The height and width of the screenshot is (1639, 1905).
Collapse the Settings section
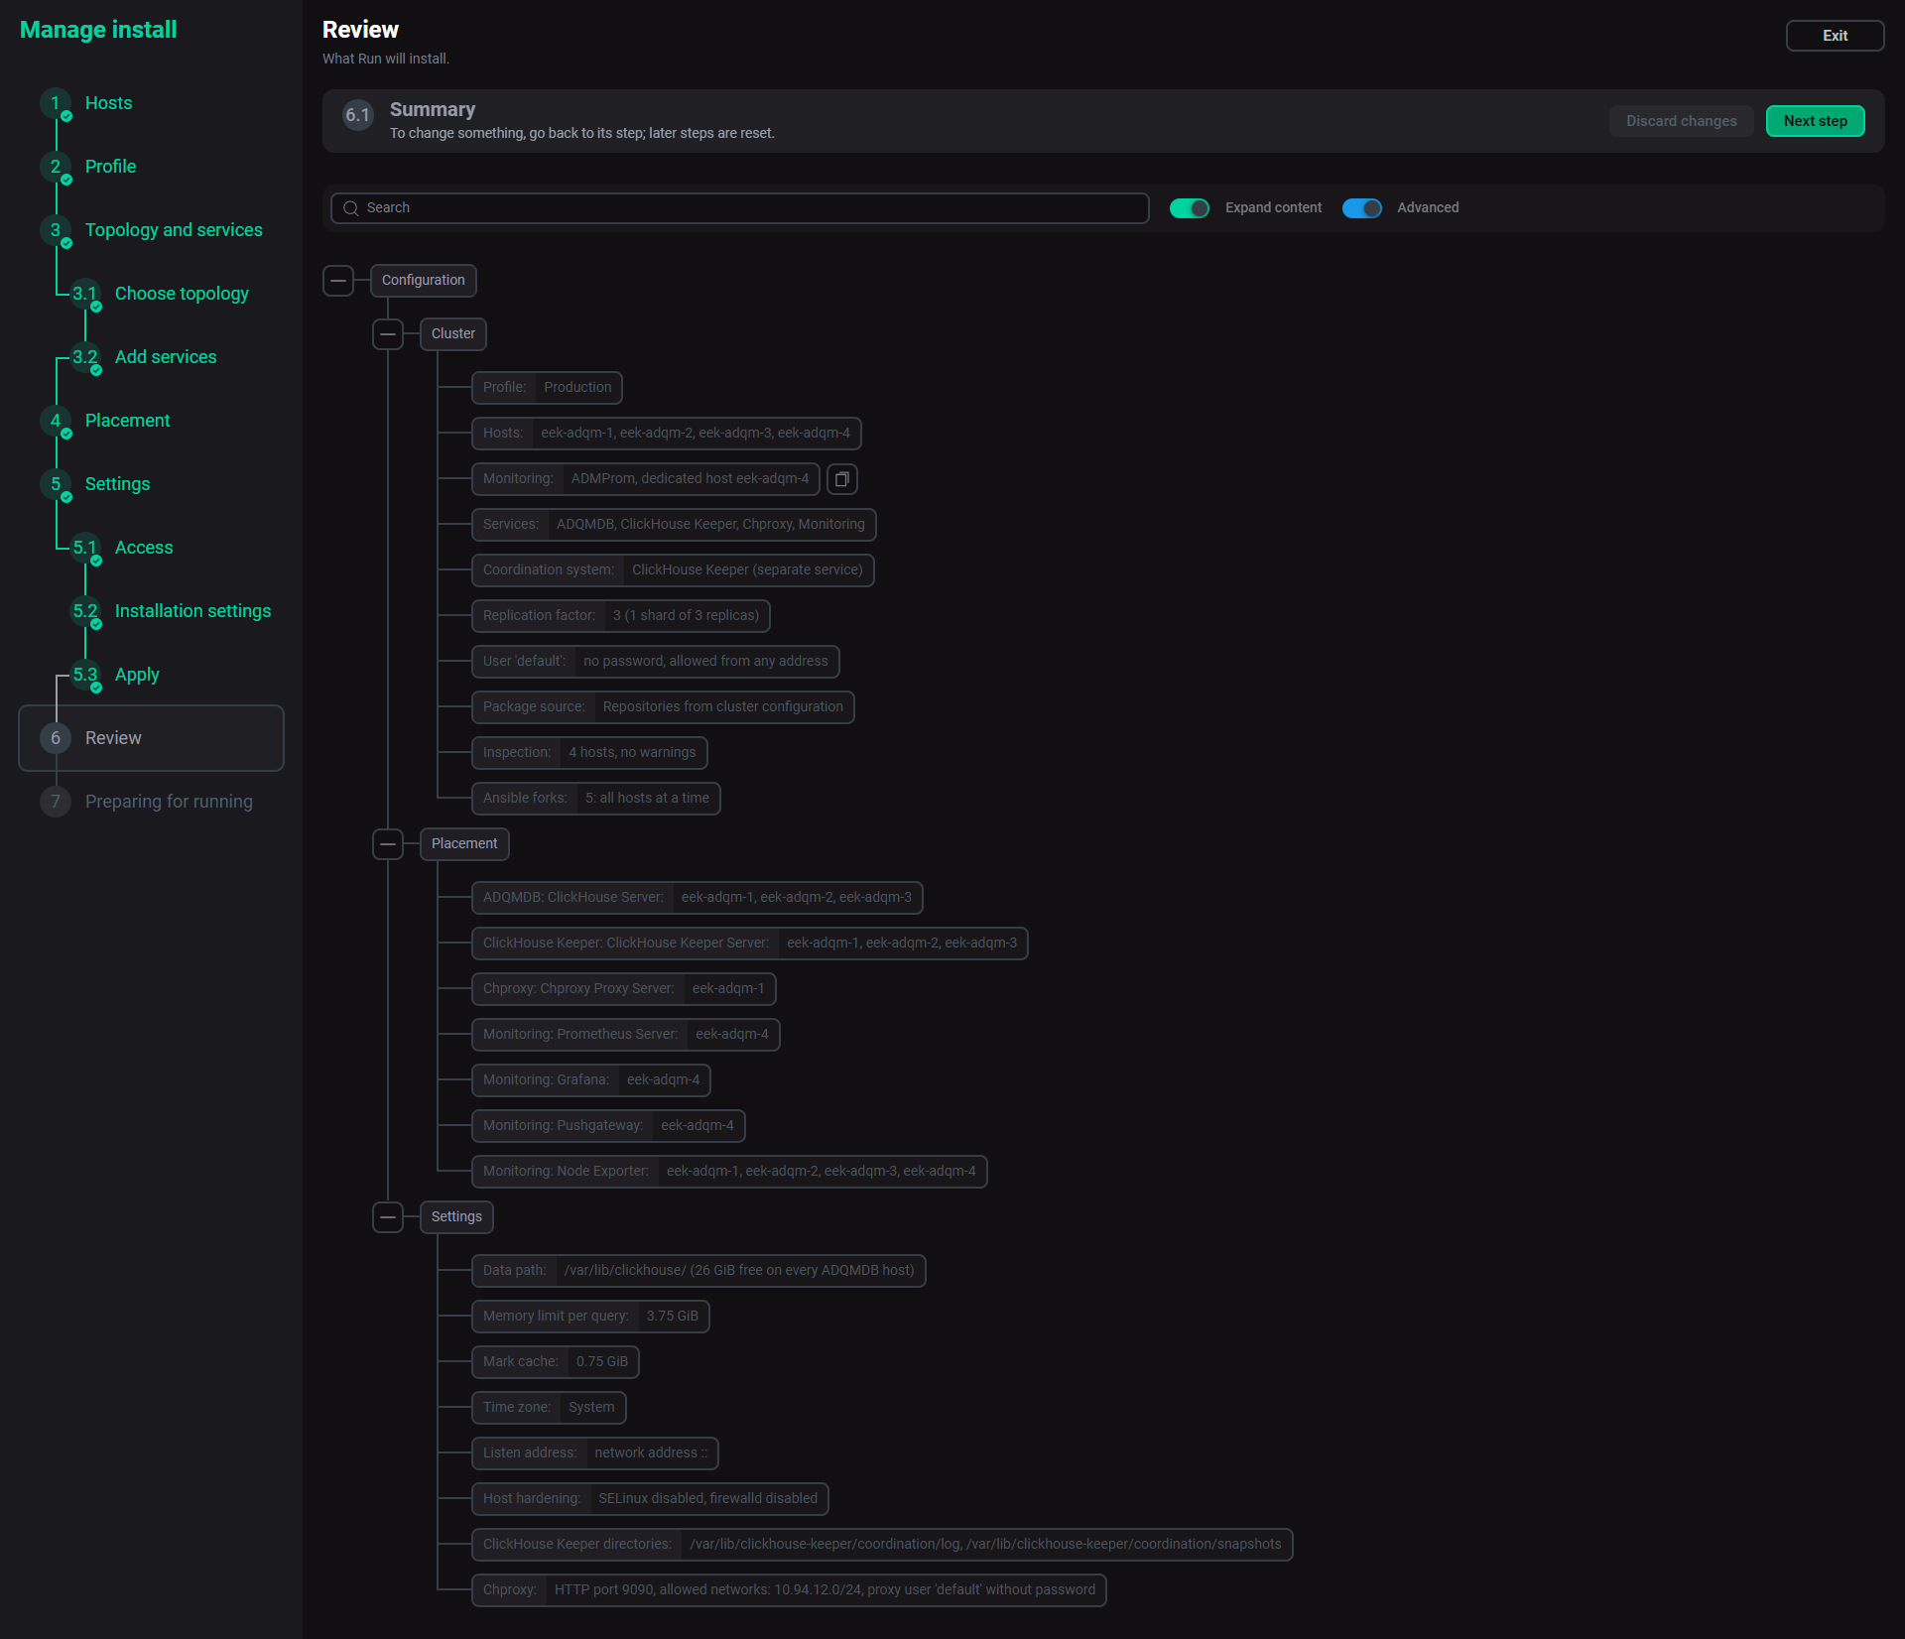click(x=388, y=1217)
